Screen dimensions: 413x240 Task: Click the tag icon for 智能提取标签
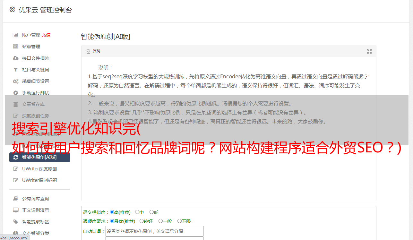point(15,222)
